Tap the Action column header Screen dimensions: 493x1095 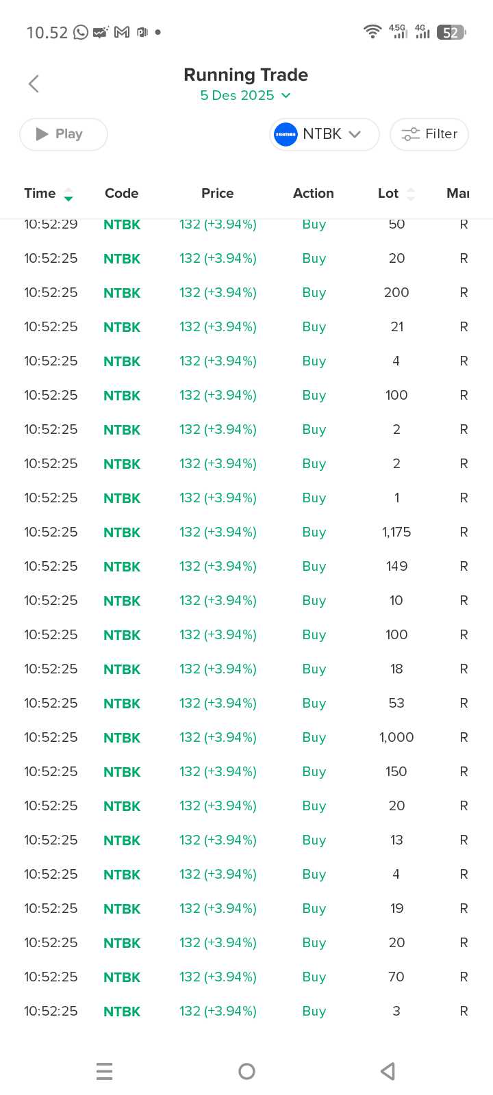tap(314, 194)
